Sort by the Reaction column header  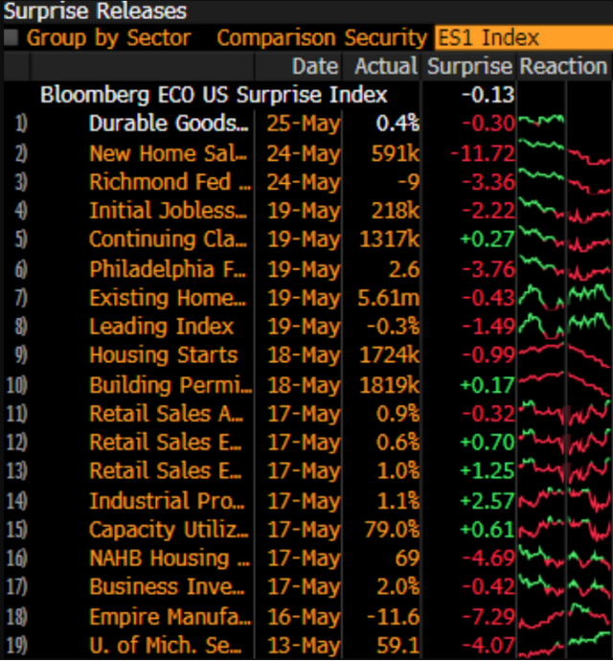click(x=563, y=66)
